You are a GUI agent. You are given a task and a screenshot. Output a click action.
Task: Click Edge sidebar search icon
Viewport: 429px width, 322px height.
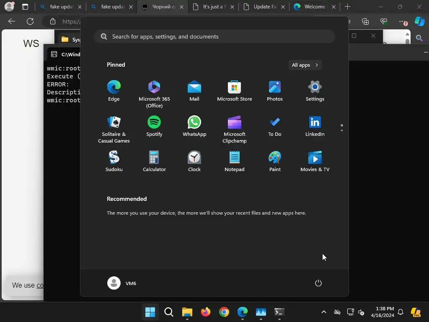coord(419,38)
